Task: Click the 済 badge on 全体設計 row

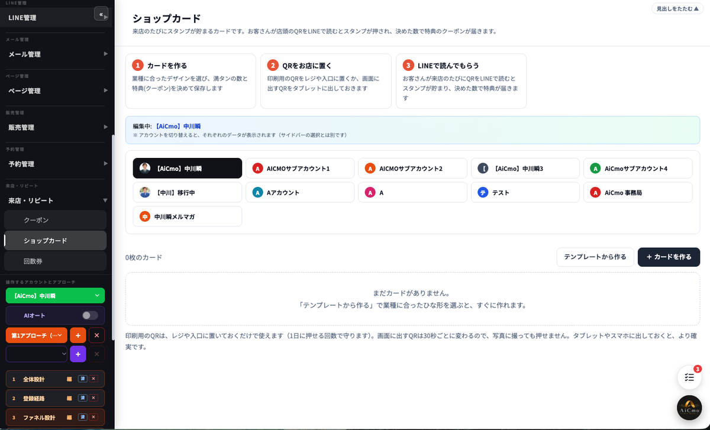Action: coord(83,379)
